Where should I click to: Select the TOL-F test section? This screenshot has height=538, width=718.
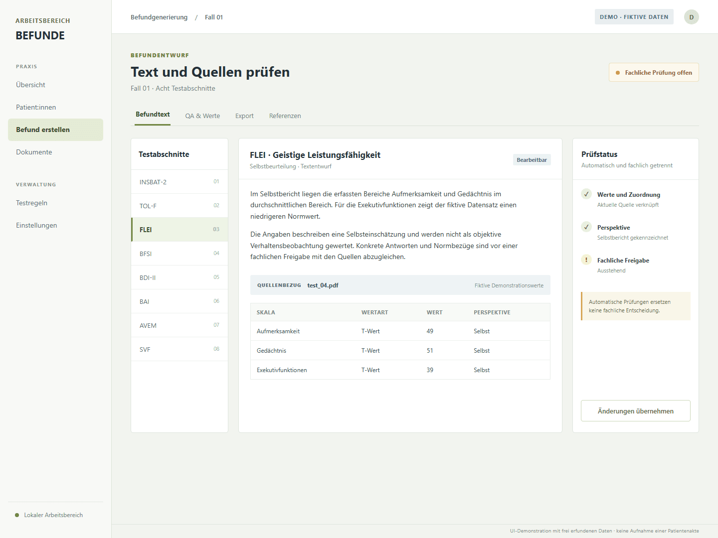coord(179,206)
